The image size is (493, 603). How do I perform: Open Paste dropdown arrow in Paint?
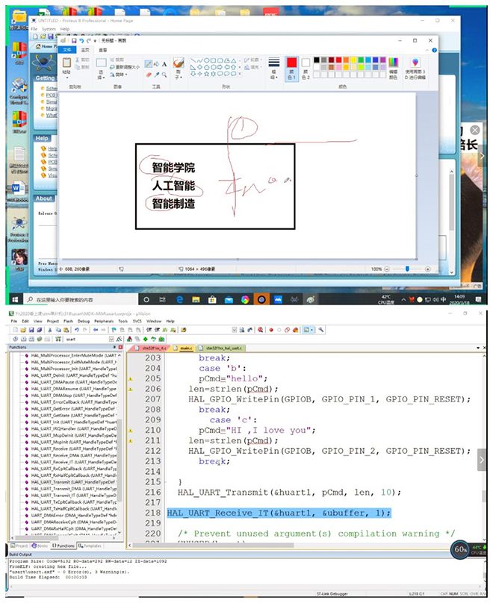(66, 78)
